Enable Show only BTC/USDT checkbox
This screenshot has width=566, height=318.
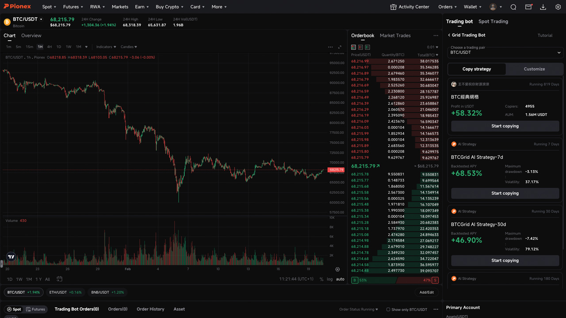[388, 310]
